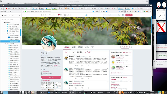Open the モーメント nav link

coord(52,15)
